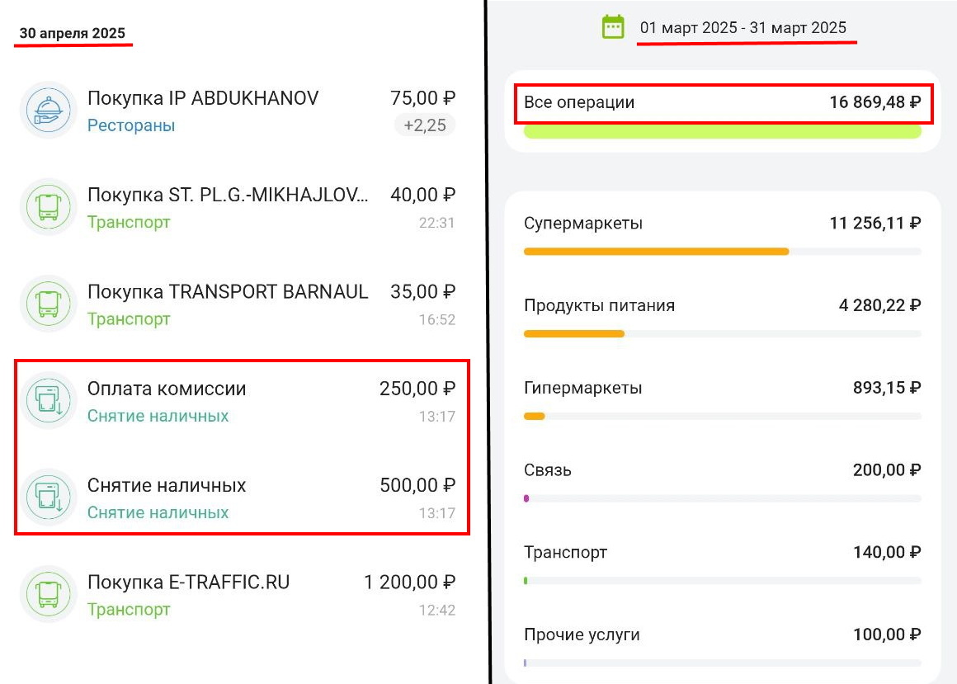Open the green calendar icon at the top
The width and height of the screenshot is (957, 684).
pos(611,26)
